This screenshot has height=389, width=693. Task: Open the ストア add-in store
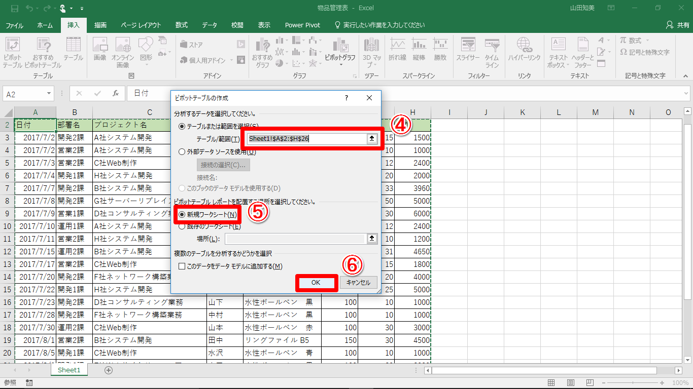[x=191, y=45]
